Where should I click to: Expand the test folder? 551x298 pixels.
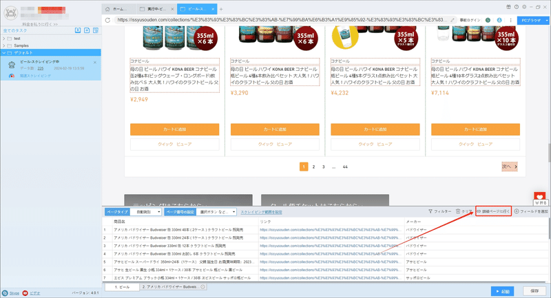pos(4,39)
